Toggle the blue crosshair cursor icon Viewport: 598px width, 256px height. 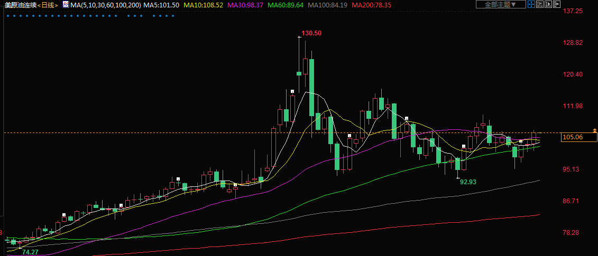click(531, 5)
